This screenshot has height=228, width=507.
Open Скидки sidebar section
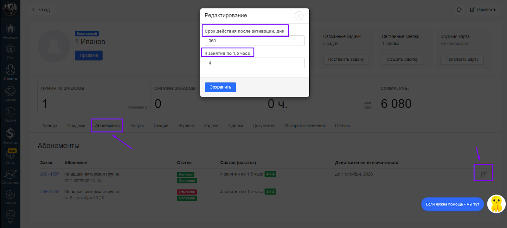click(10, 197)
